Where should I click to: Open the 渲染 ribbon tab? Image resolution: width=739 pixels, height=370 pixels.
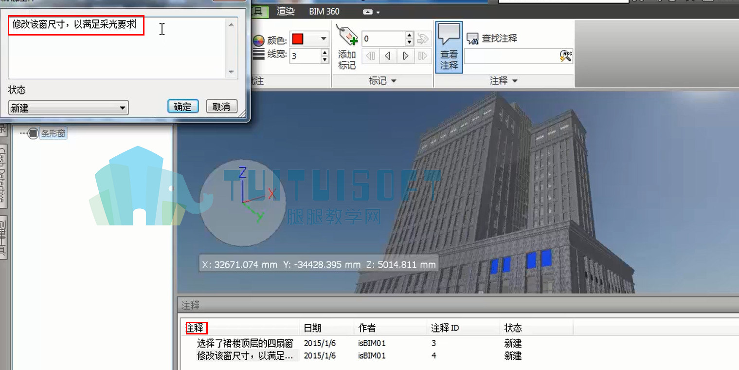[x=286, y=11]
